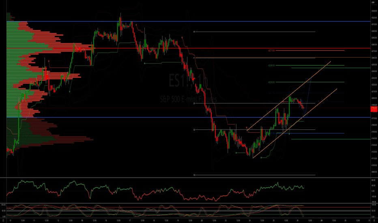Select the lower blue horizontal line near 4172
378x223 pixels.
coord(188,118)
